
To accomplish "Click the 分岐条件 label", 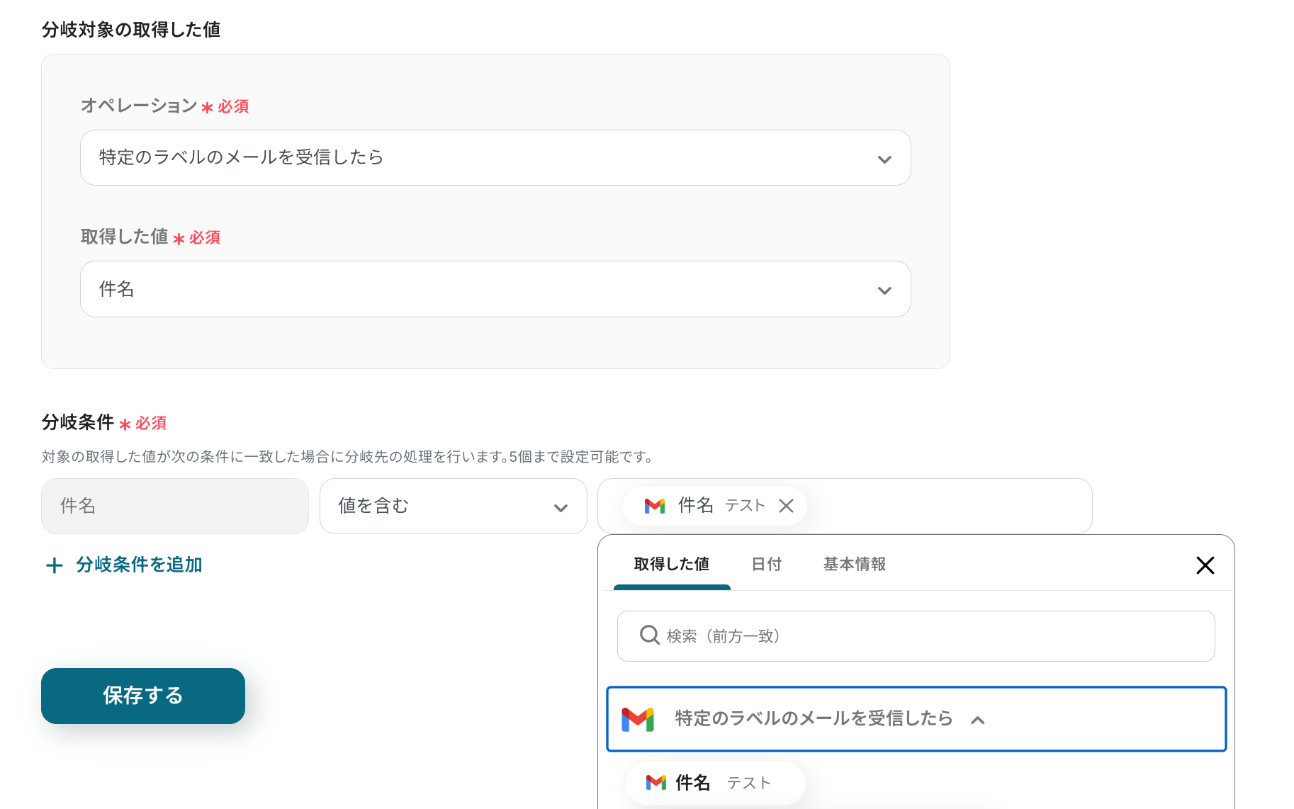I will [78, 422].
